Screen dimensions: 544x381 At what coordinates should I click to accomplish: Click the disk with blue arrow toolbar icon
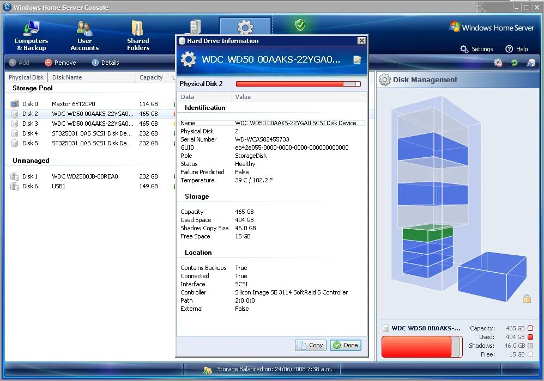click(x=531, y=63)
